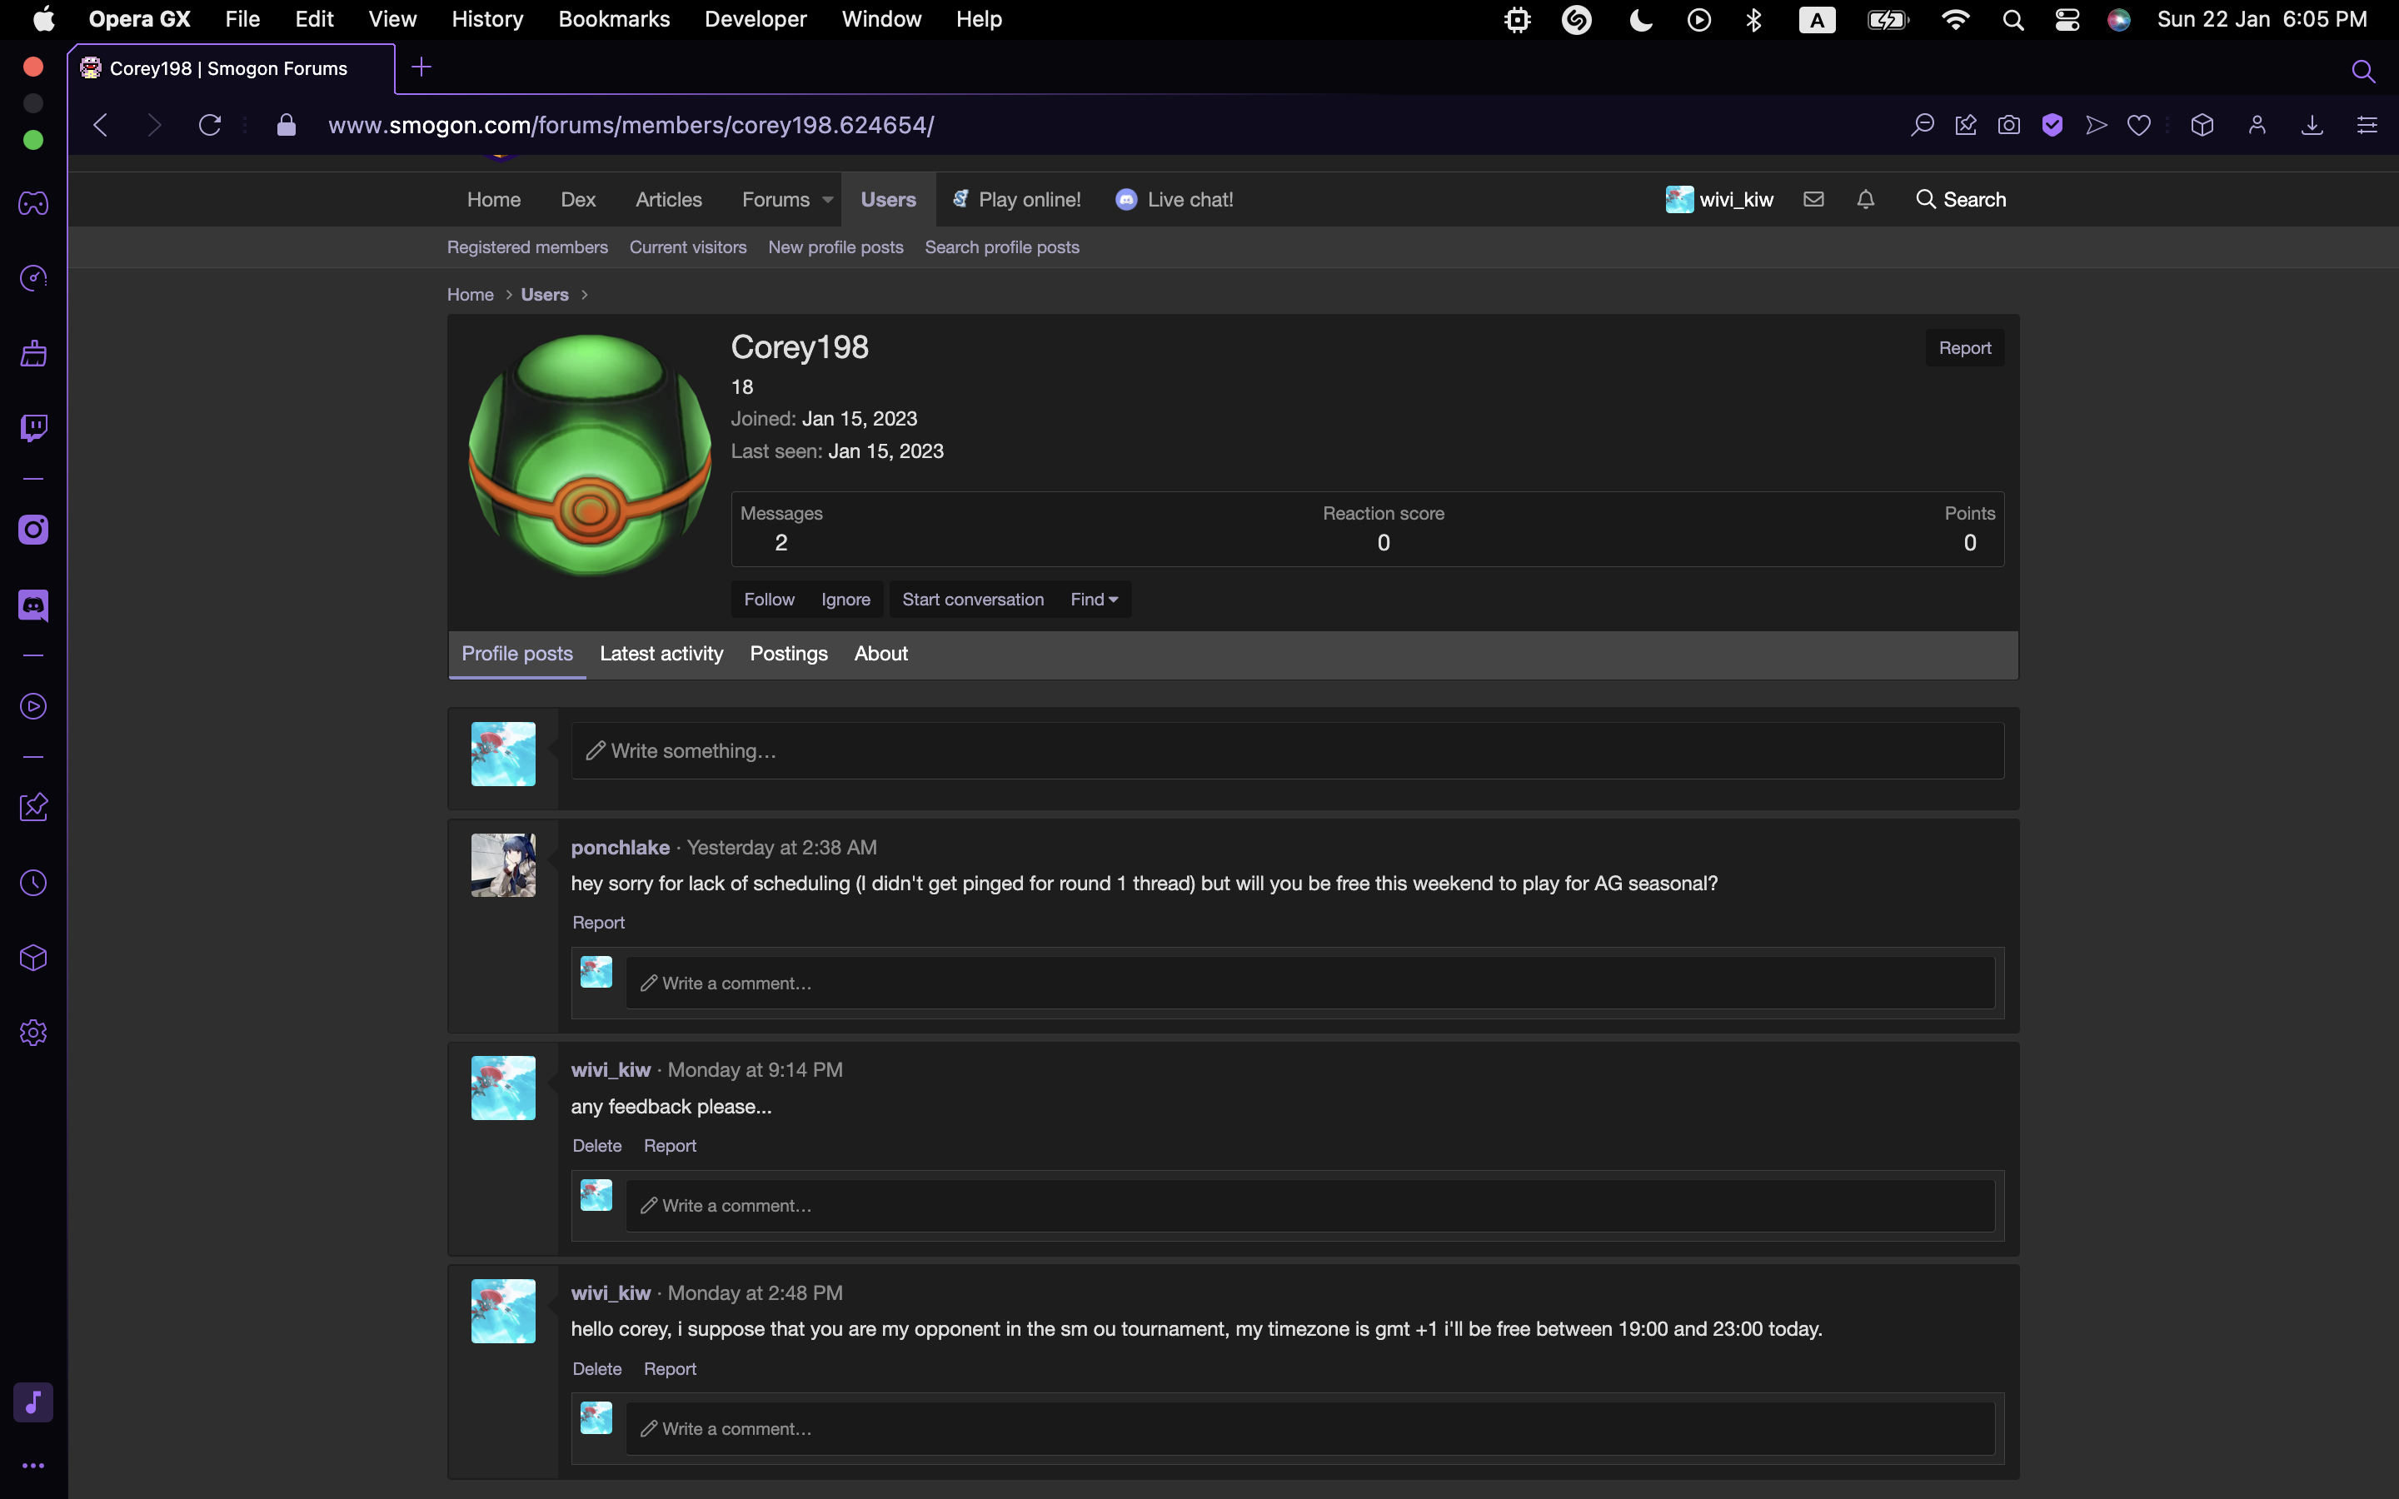Viewport: 2399px width, 1499px height.
Task: Open Discord panel in sidebar
Action: click(33, 605)
